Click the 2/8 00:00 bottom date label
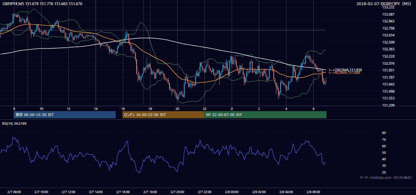 [232, 192]
